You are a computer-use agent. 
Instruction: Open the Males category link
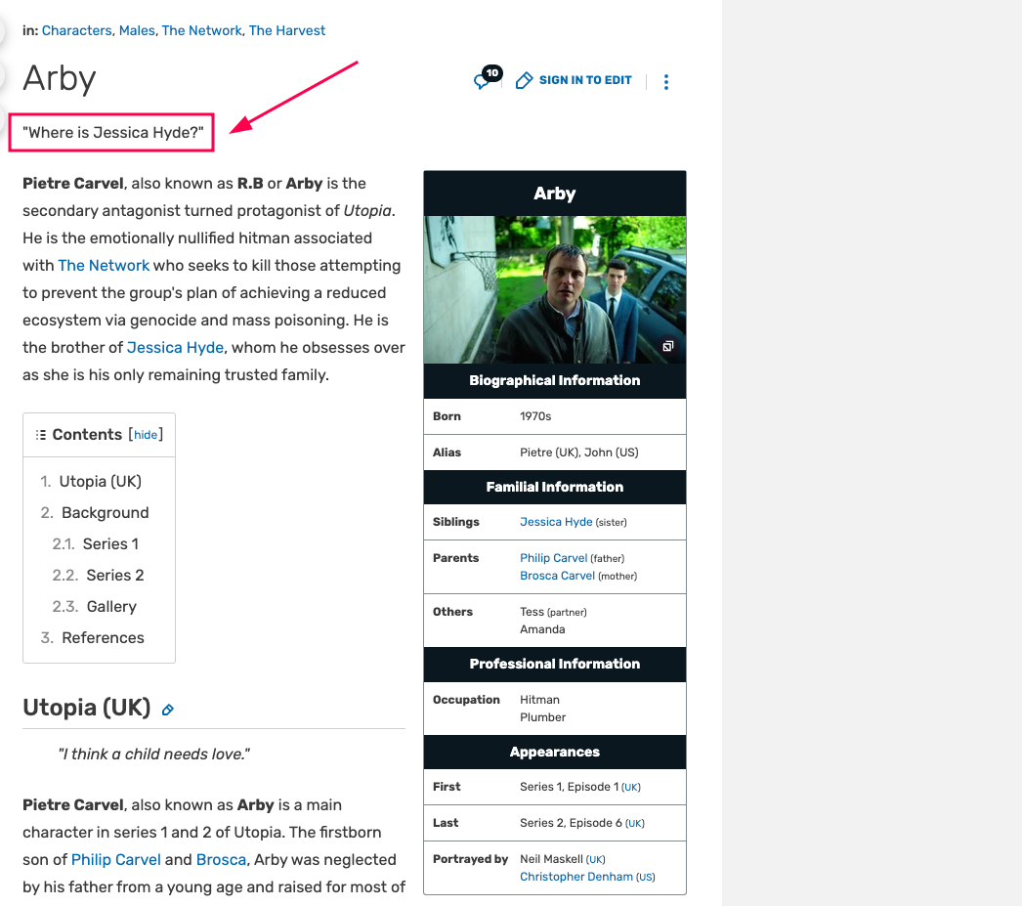(x=137, y=30)
